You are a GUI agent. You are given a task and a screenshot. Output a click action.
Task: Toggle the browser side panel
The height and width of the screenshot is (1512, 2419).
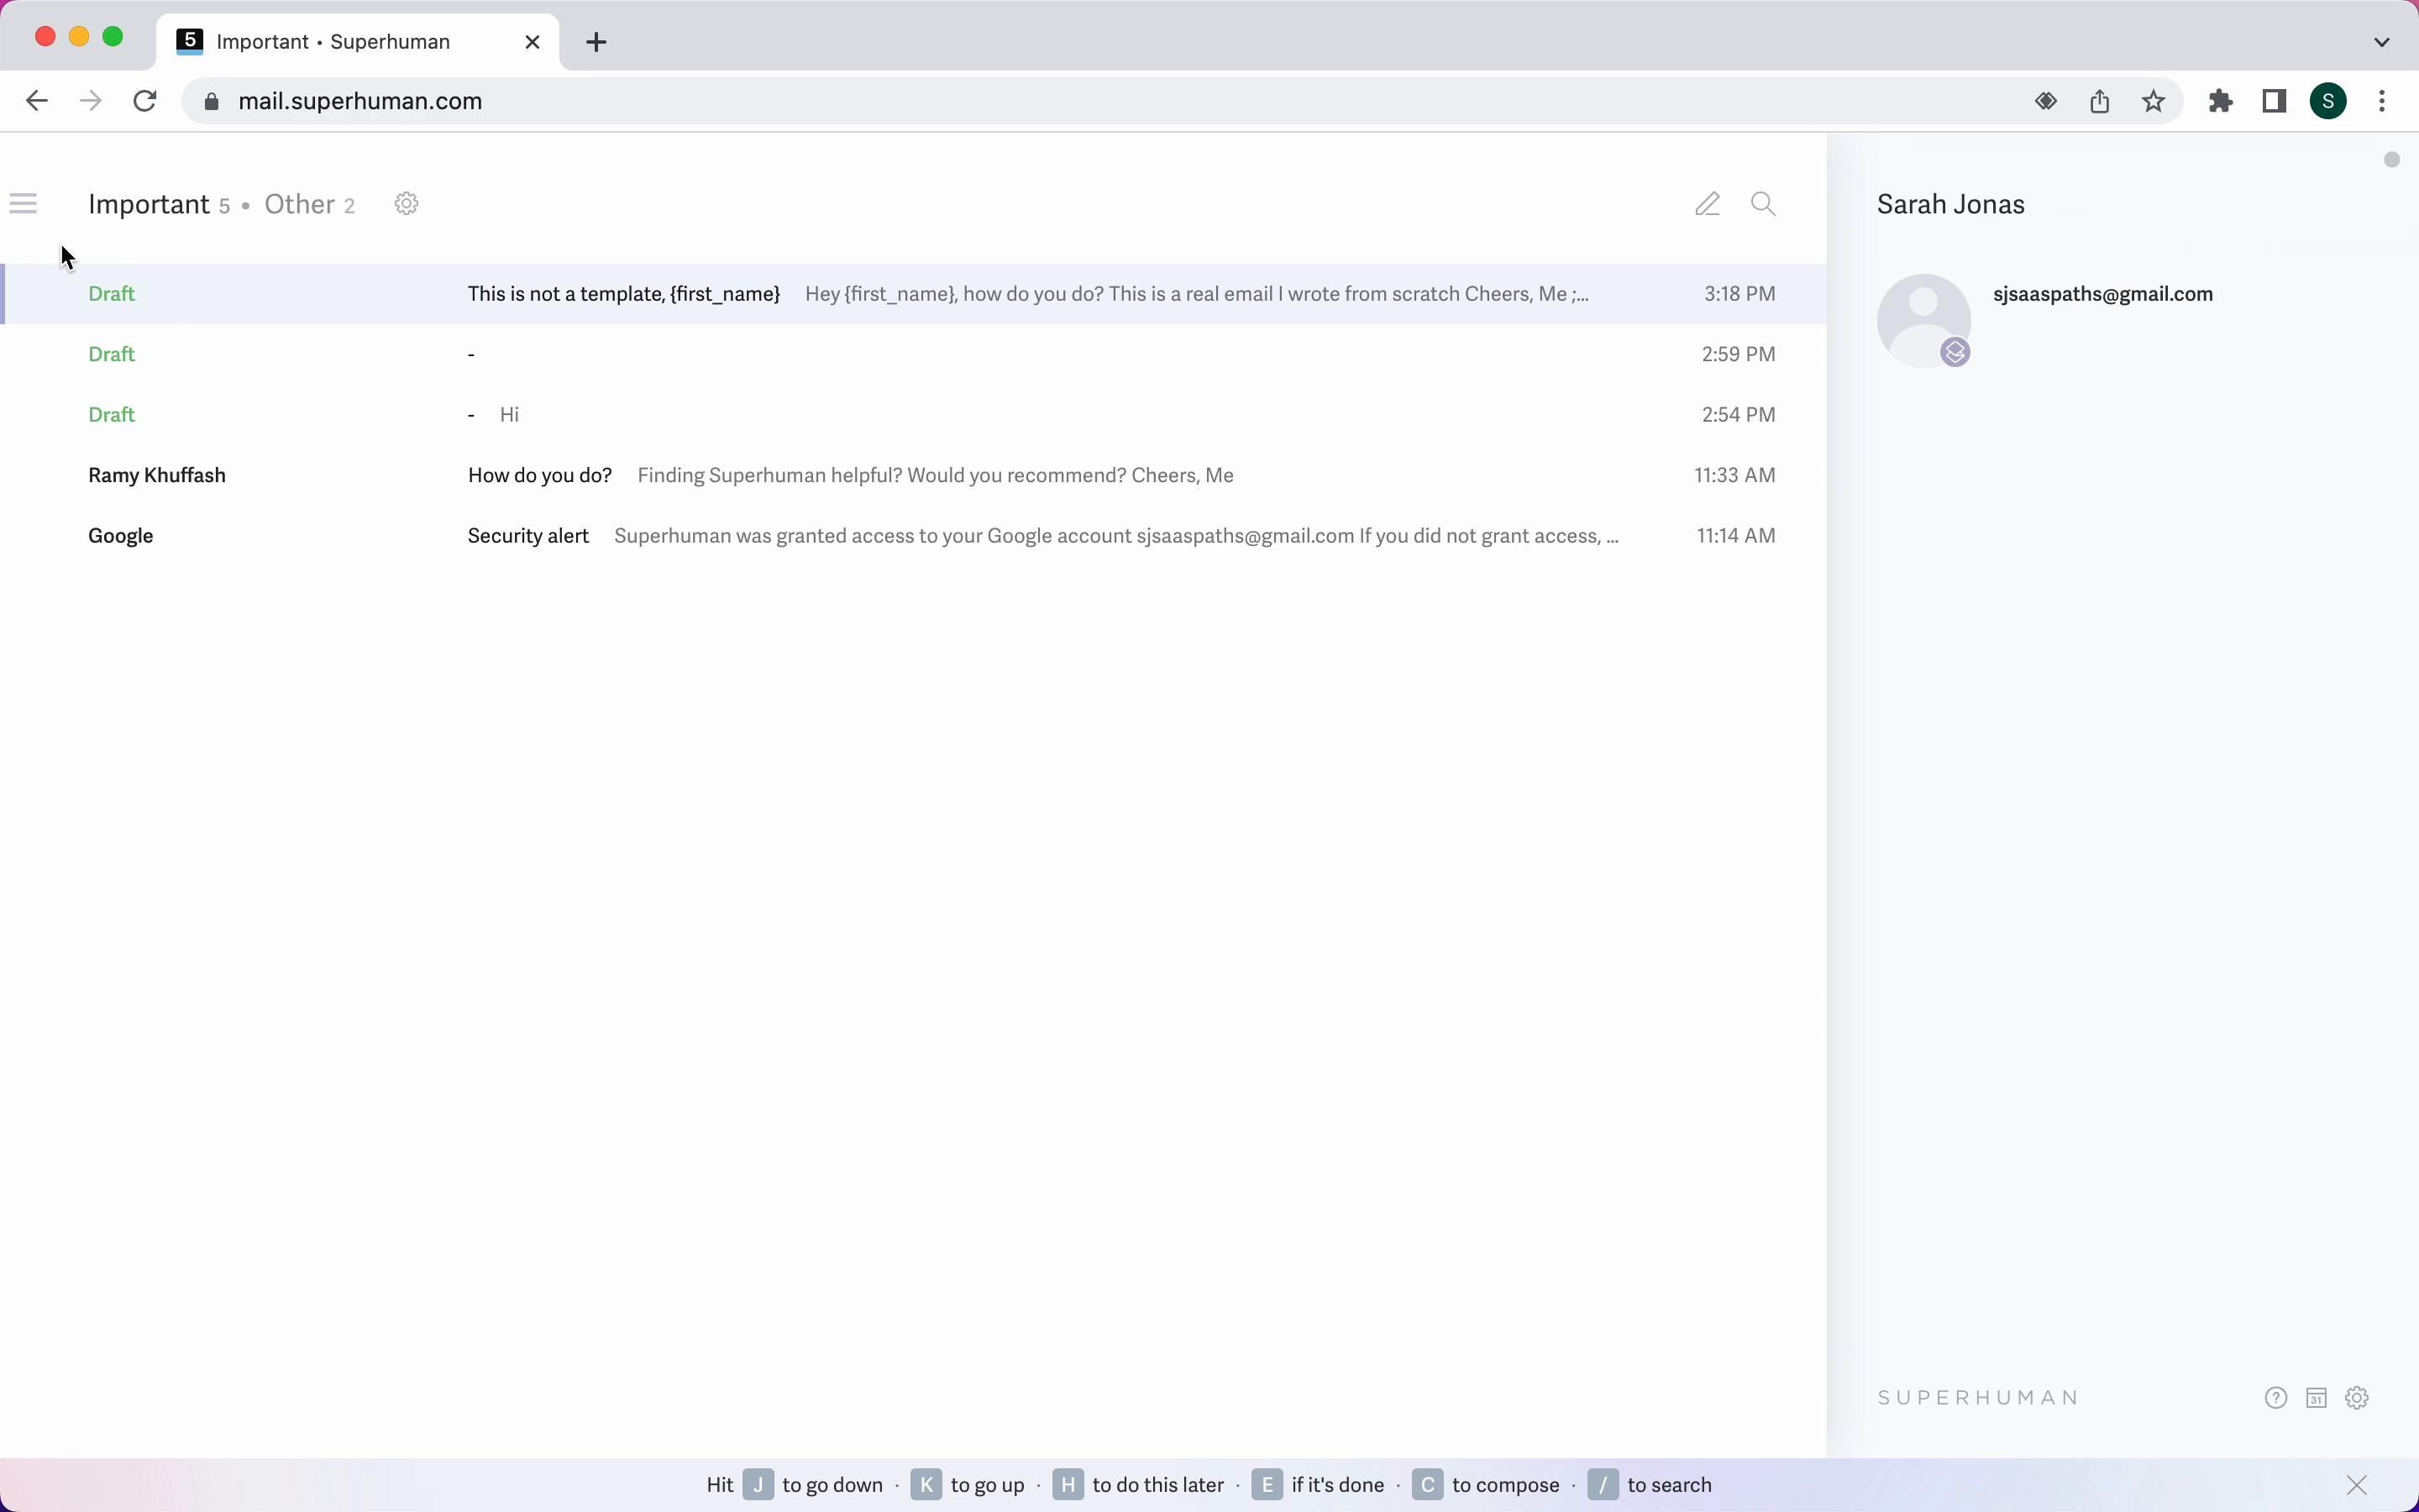pos(2276,101)
